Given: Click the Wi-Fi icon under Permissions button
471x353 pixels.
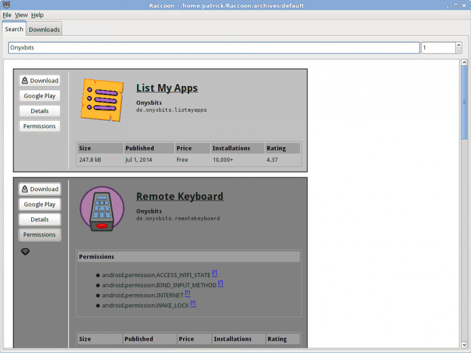Looking at the screenshot, I should coord(25,251).
